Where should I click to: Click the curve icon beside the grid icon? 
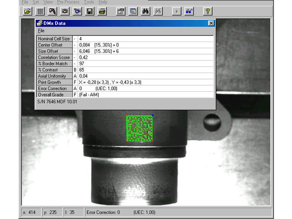click(x=52, y=11)
